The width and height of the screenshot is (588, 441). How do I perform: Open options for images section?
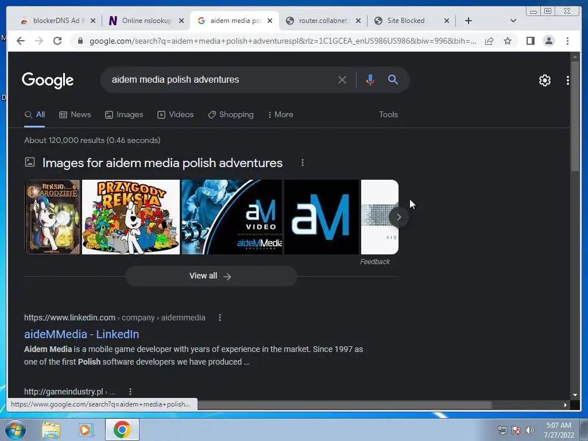tap(303, 163)
